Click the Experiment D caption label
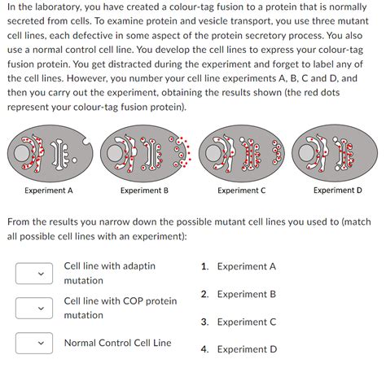Image resolution: width=386 pixels, height=368 pixels. click(x=338, y=191)
